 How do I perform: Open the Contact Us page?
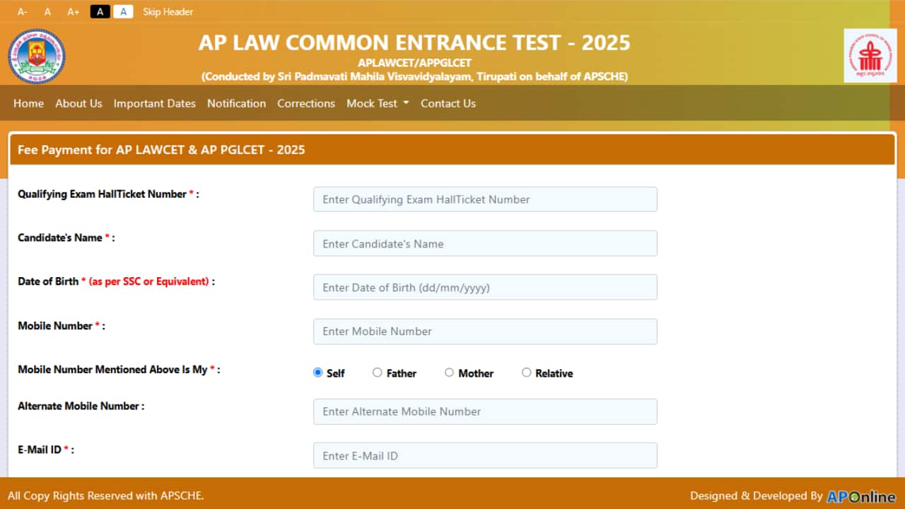[448, 103]
